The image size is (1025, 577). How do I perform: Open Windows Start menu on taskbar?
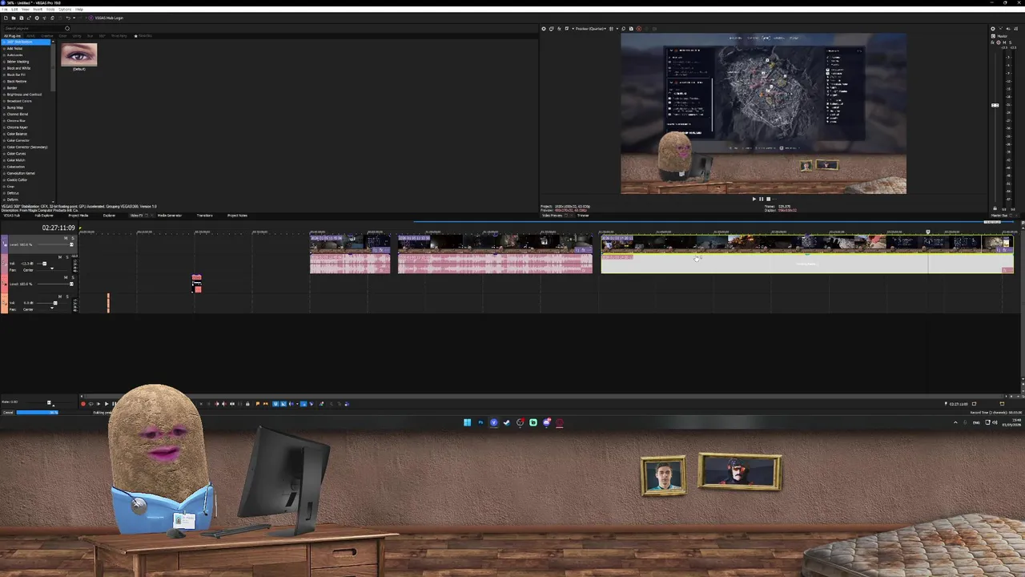(468, 422)
